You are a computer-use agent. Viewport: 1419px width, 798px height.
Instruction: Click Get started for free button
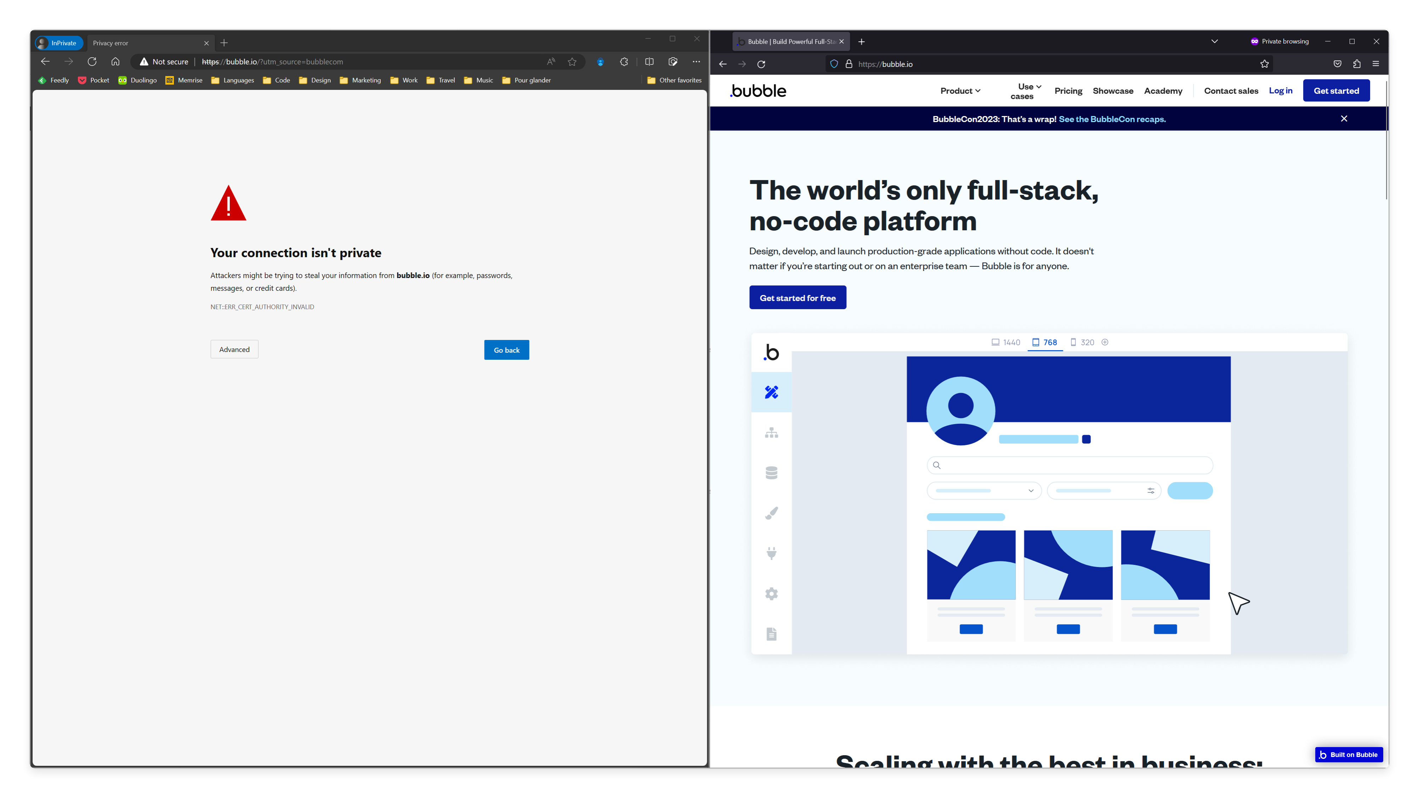(x=797, y=298)
